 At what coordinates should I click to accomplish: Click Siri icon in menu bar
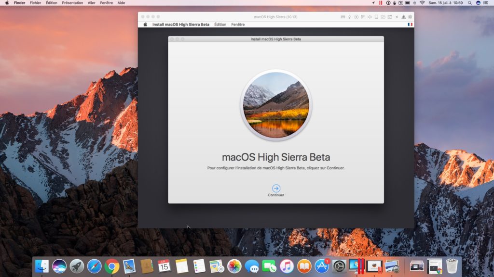pyautogui.click(x=478, y=3)
